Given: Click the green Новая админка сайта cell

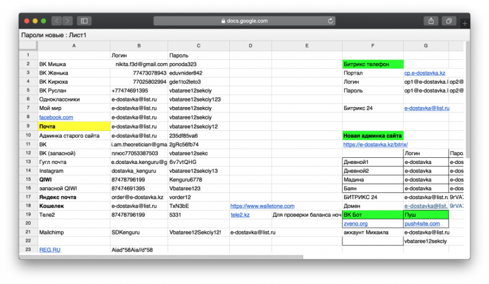Looking at the screenshot, I should pyautogui.click(x=373, y=136).
